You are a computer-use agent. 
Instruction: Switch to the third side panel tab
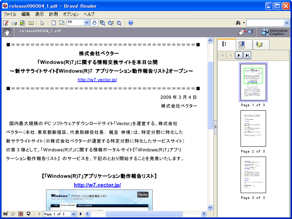(261, 45)
